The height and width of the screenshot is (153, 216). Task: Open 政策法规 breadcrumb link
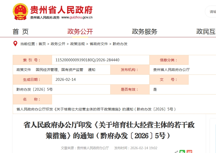tap(77, 44)
